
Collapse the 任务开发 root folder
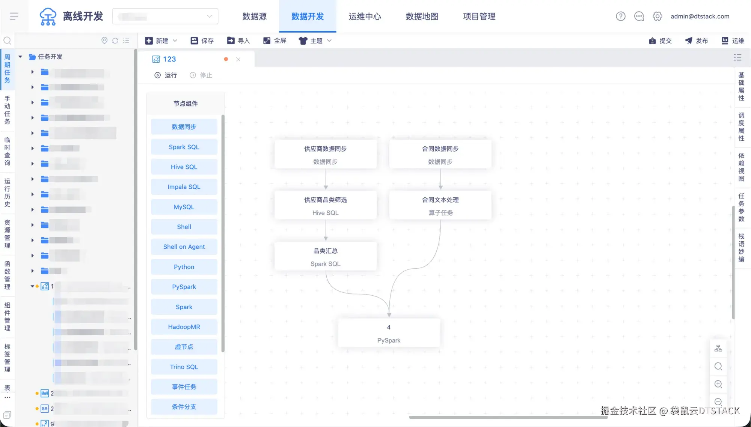click(20, 57)
